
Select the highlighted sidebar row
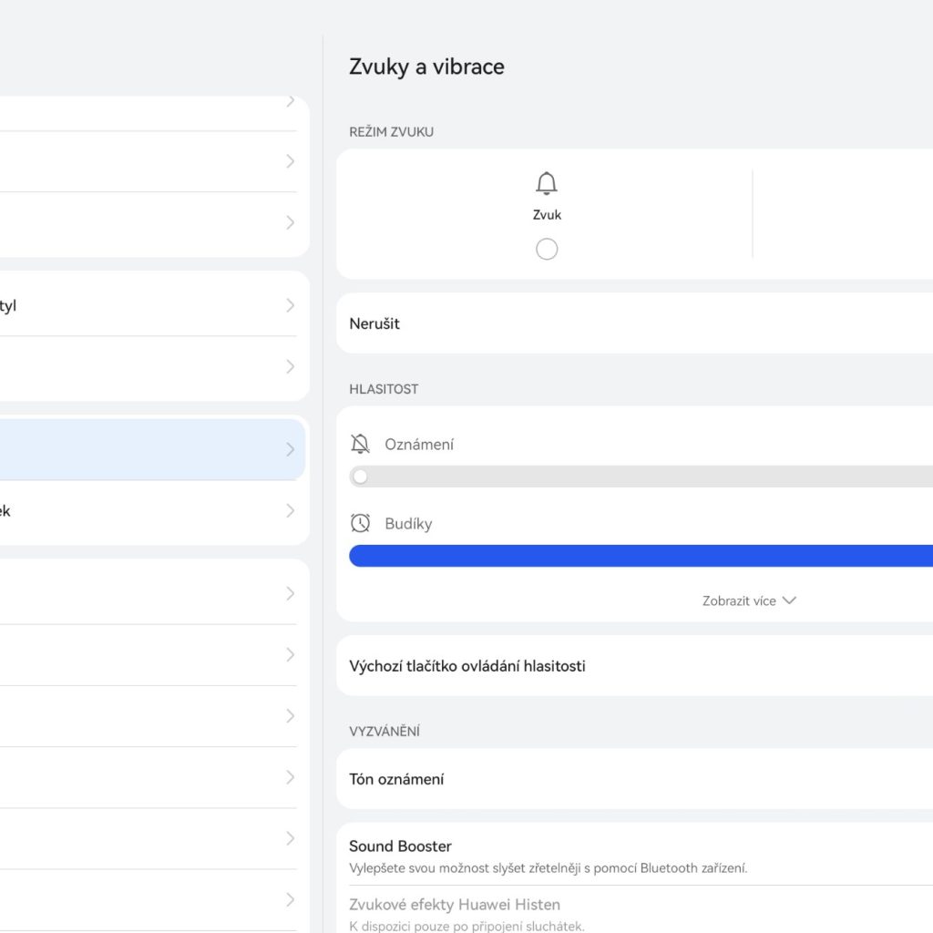pyautogui.click(x=146, y=449)
